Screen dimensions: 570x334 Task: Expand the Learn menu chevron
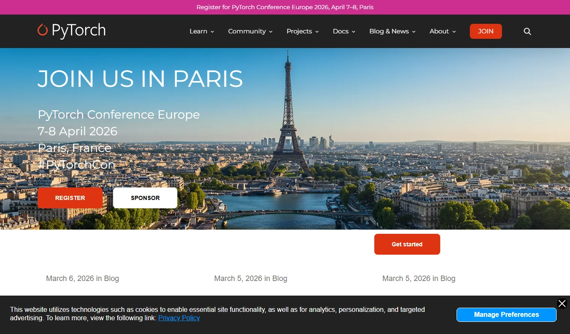click(212, 32)
